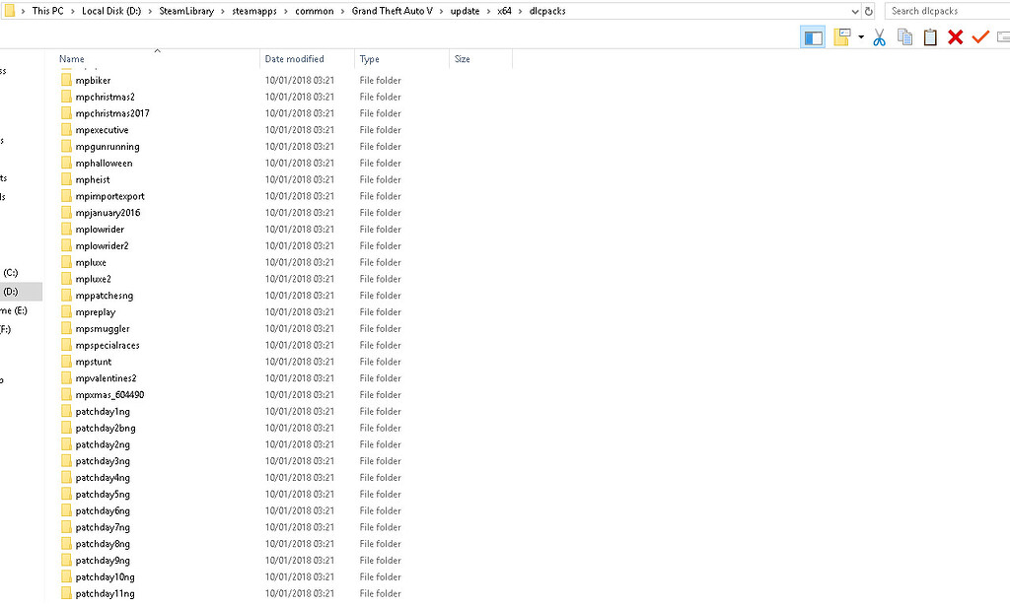Click the refresh icon next to address bar

click(x=868, y=11)
